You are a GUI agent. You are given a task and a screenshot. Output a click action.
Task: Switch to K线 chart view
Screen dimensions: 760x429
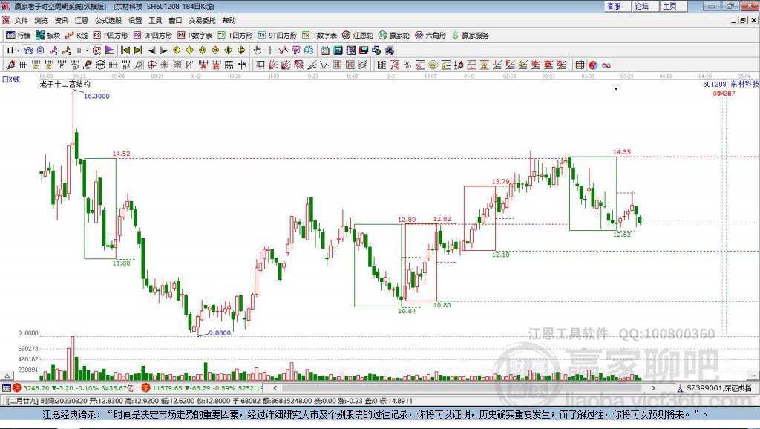coord(76,36)
